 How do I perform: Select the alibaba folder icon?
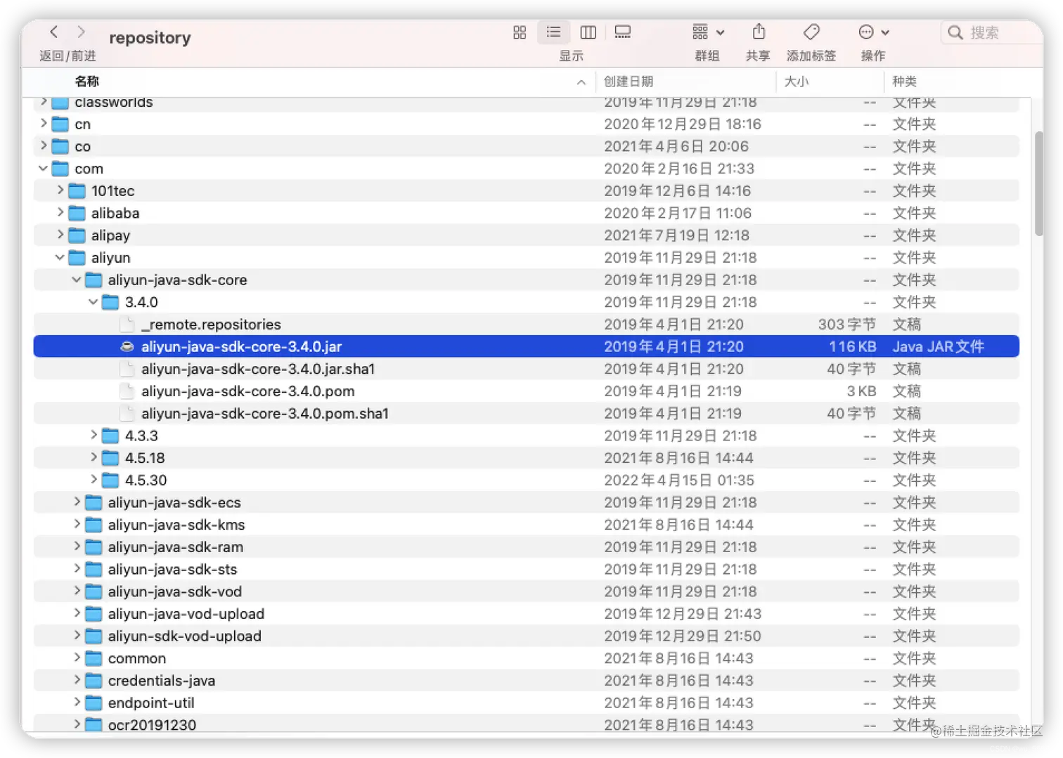click(77, 213)
